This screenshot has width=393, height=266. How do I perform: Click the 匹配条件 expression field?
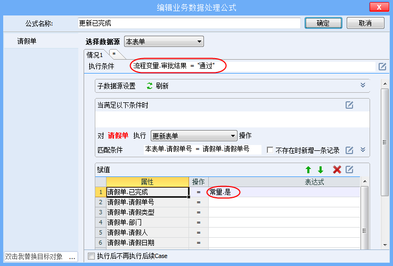pyautogui.click(x=202, y=150)
